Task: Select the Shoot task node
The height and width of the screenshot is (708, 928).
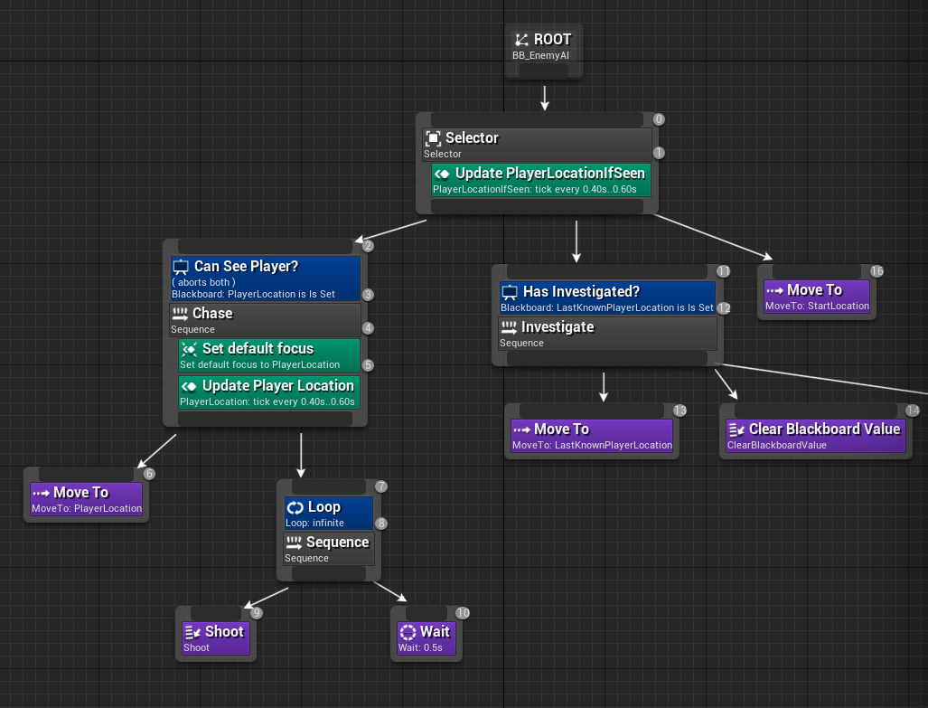Action: click(216, 638)
